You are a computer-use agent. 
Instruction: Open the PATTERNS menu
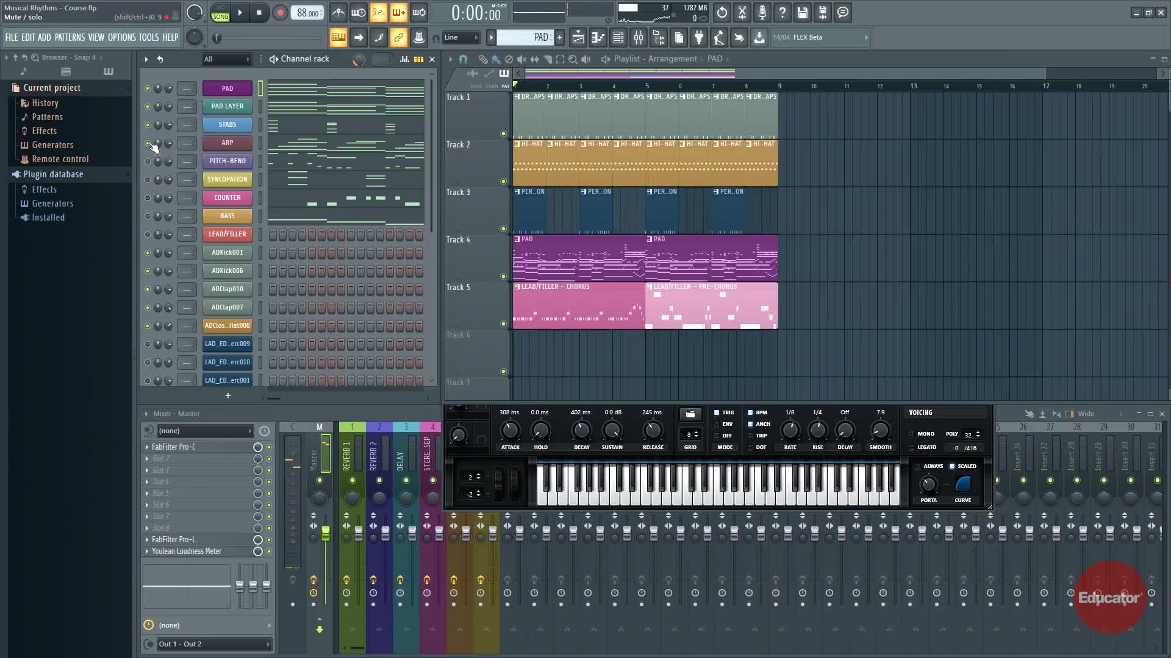(70, 38)
